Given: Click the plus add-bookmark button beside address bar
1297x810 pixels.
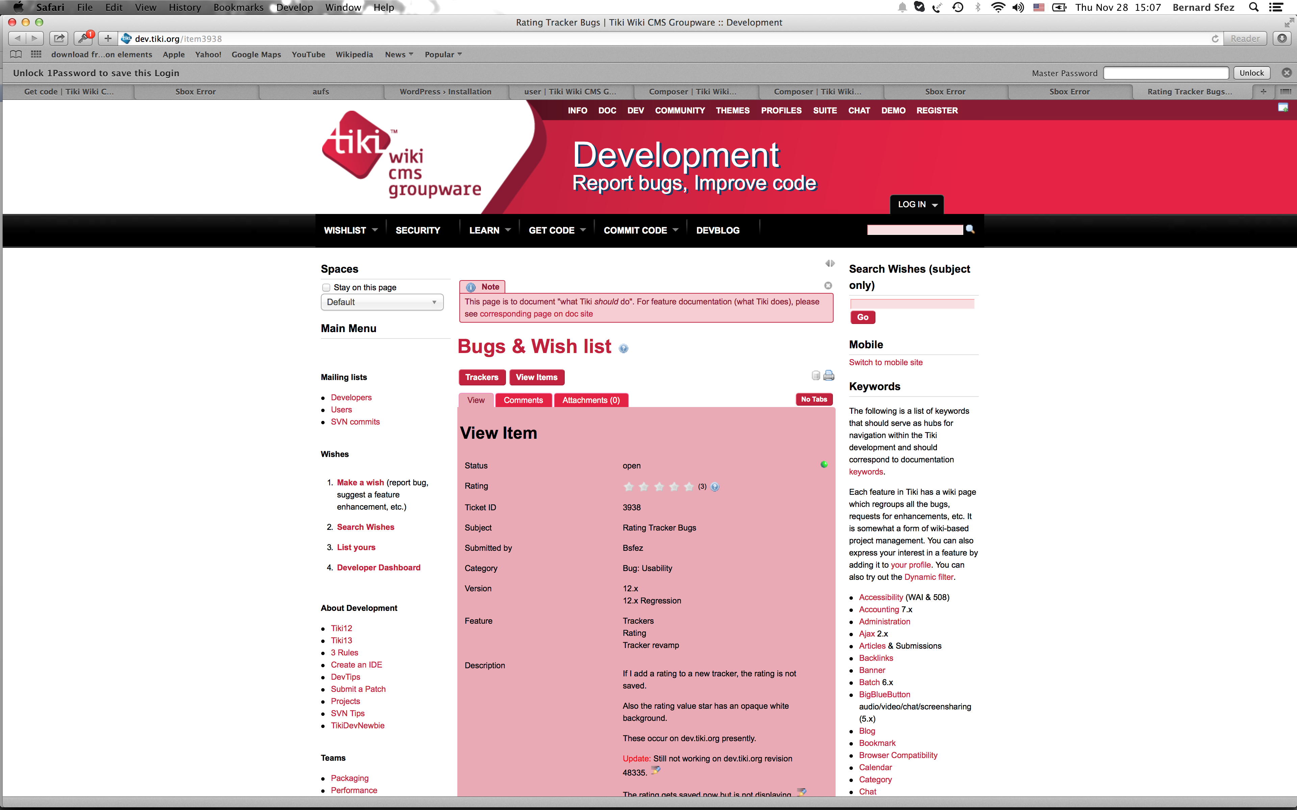Looking at the screenshot, I should pos(108,38).
